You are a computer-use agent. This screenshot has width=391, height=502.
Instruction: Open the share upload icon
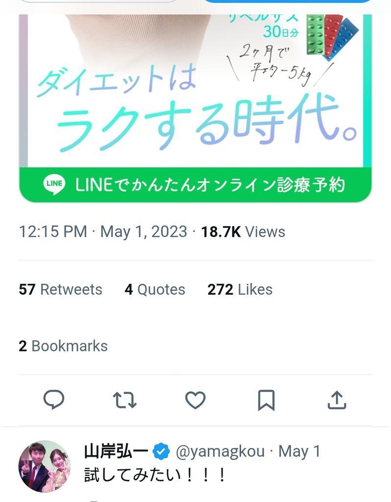pos(337,400)
